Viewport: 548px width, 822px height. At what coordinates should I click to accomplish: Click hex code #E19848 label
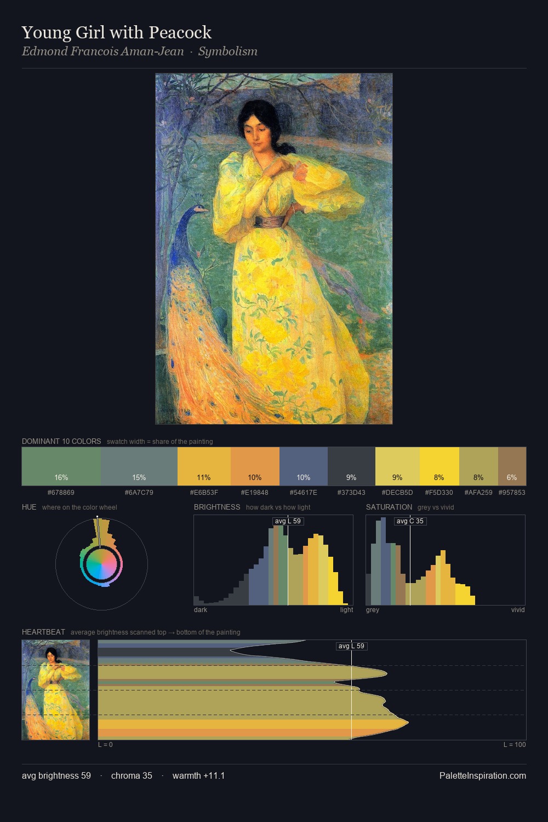(255, 493)
